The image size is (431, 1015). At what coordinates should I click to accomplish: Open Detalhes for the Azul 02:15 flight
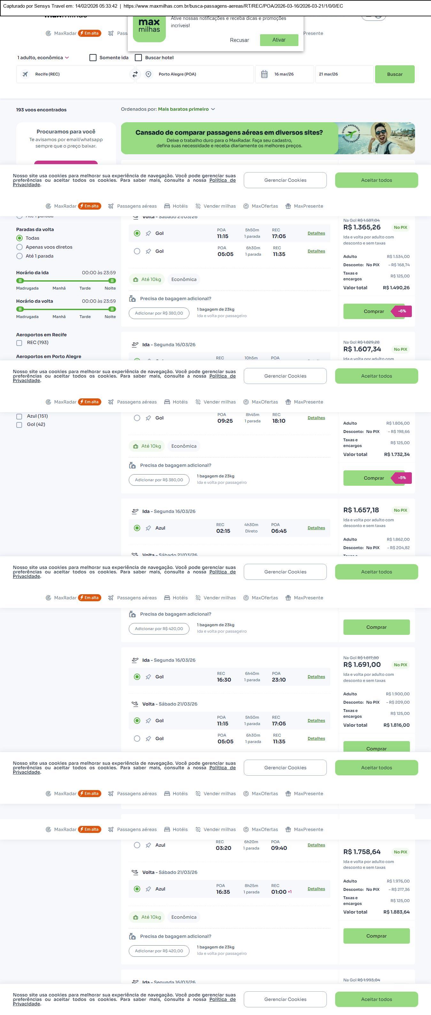coord(316,528)
